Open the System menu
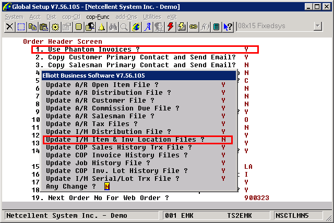 pyautogui.click(x=14, y=17)
